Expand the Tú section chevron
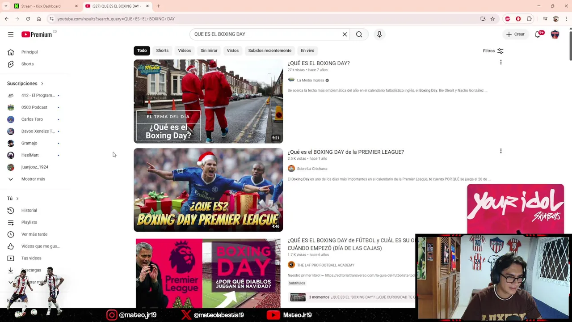The image size is (572, 322). click(17, 199)
